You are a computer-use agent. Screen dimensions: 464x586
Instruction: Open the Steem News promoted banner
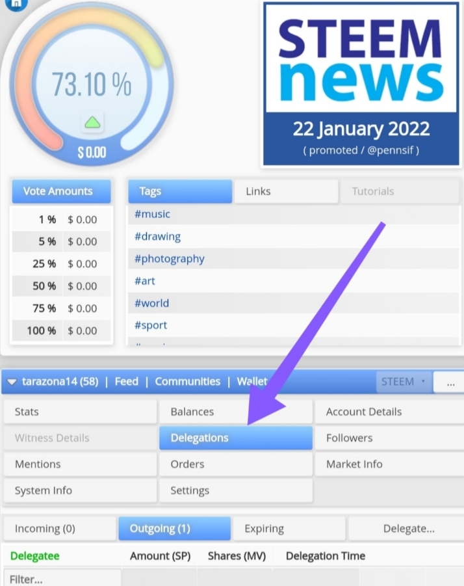click(361, 84)
